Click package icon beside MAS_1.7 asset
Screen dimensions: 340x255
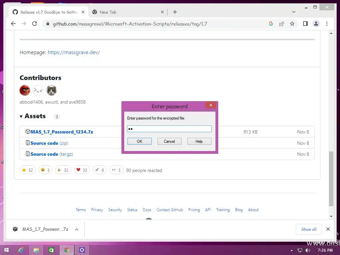tap(28, 131)
